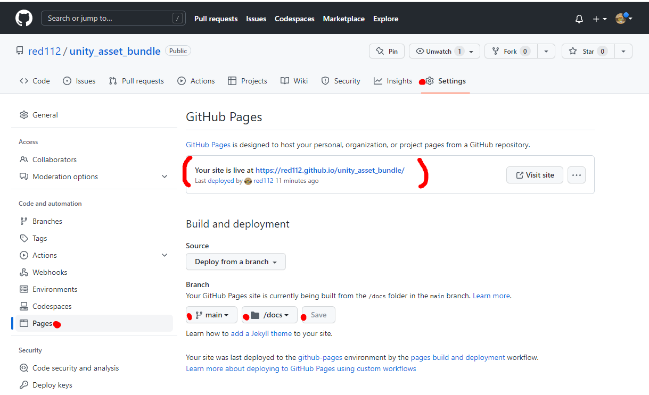Switch to the repository Issues tab
Image resolution: width=649 pixels, height=395 pixels.
[79, 81]
